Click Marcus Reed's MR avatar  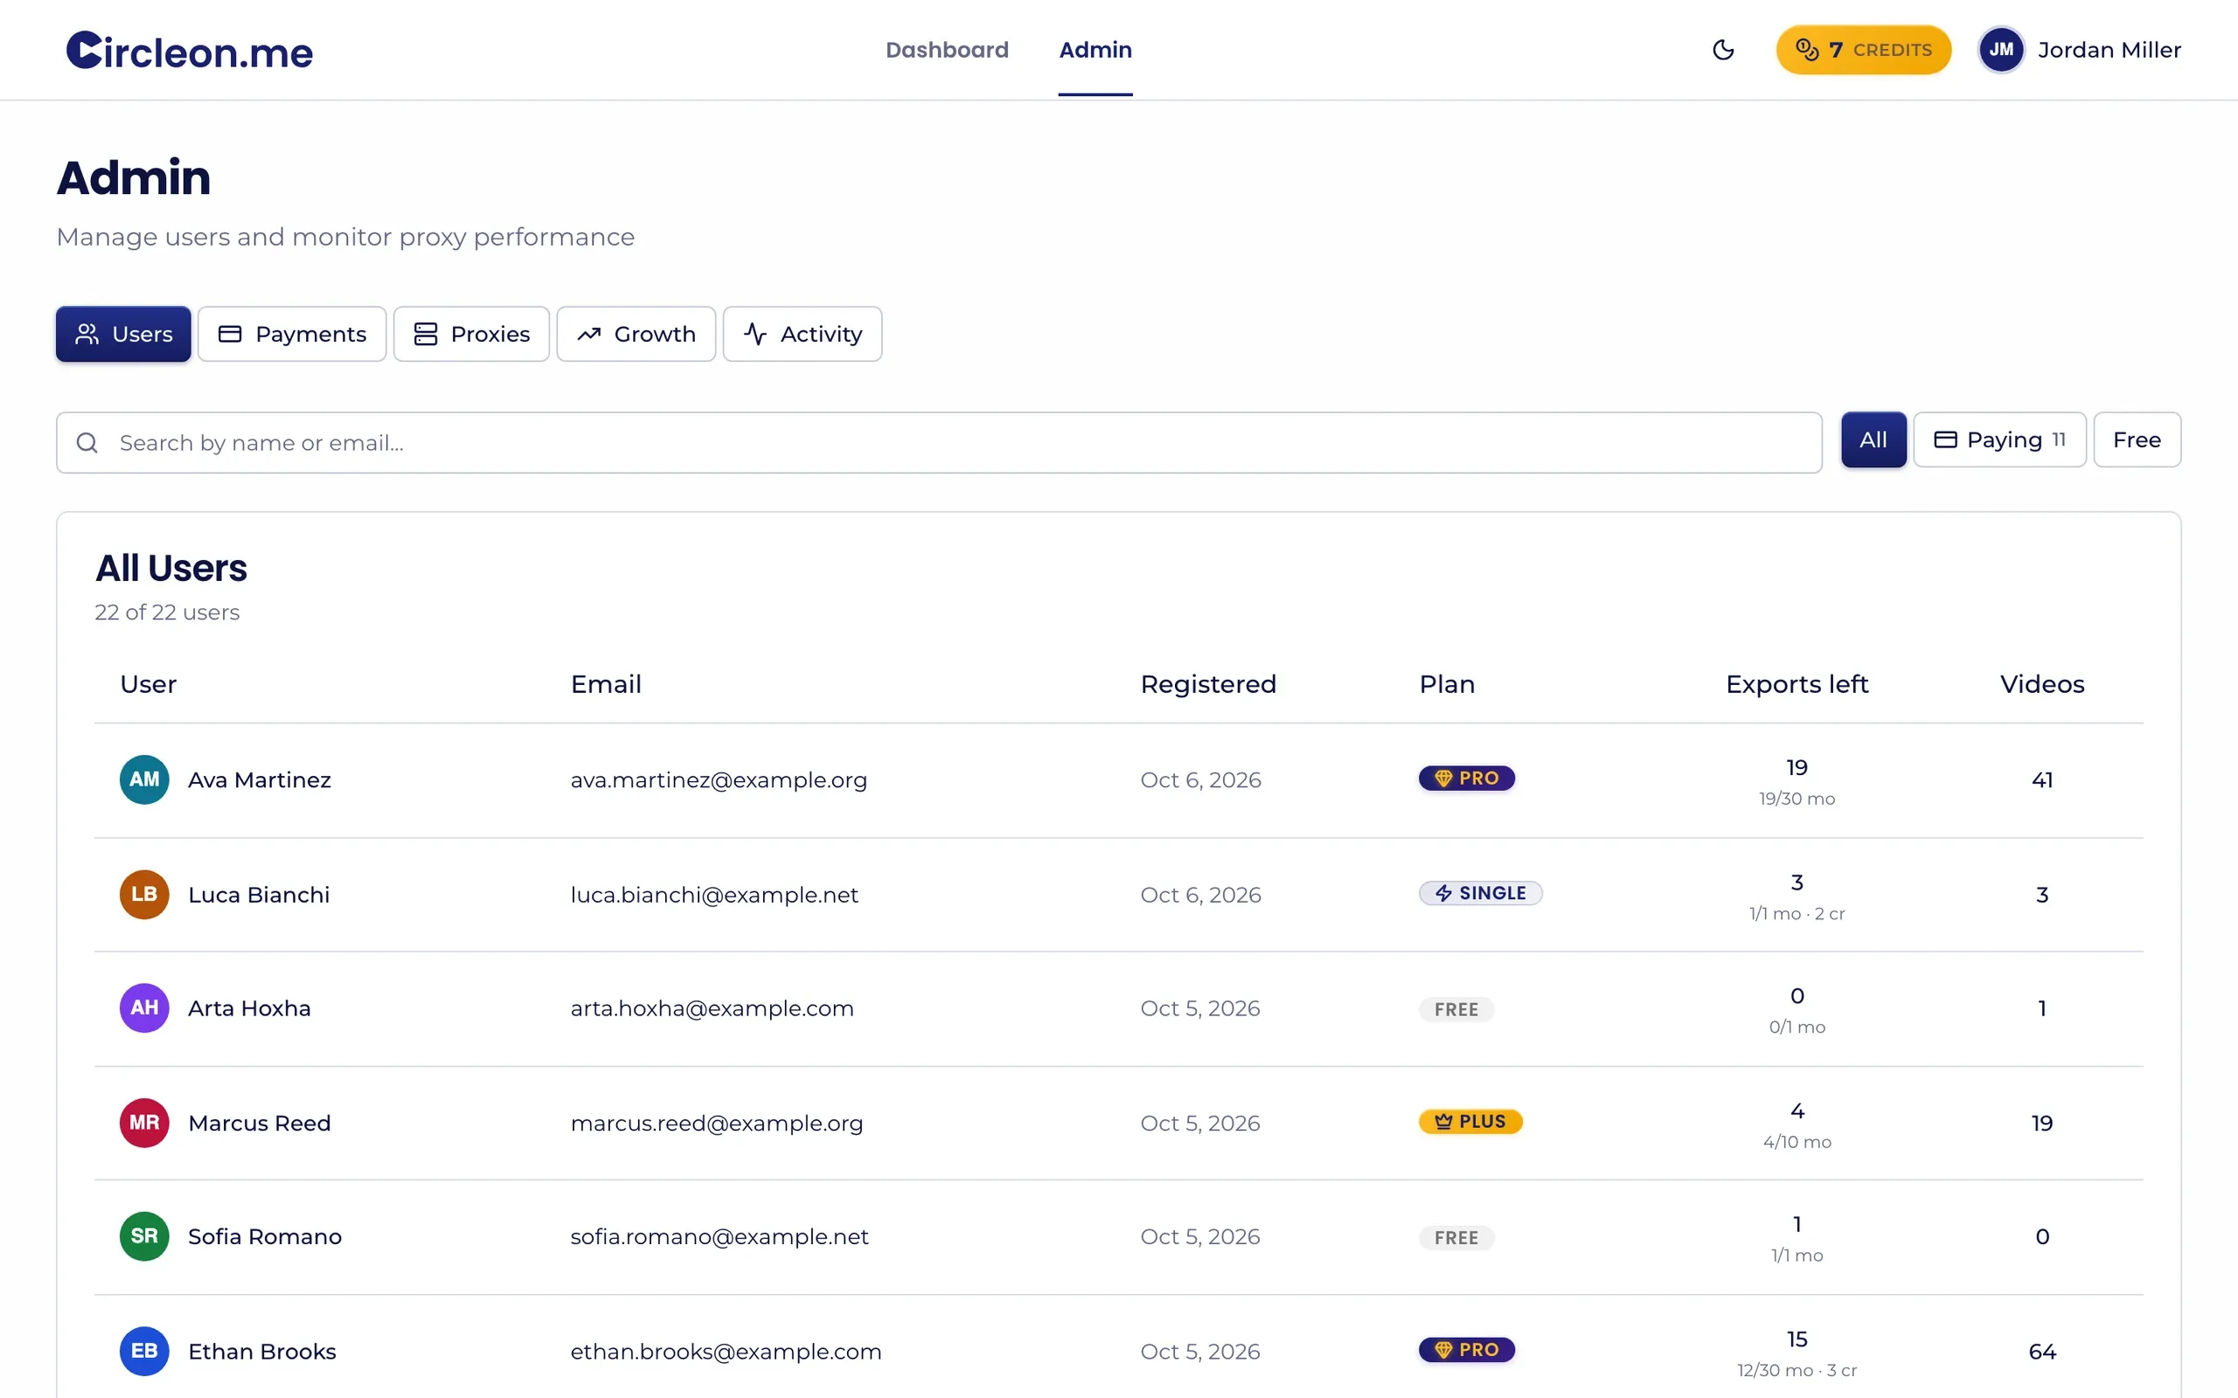pyautogui.click(x=144, y=1123)
